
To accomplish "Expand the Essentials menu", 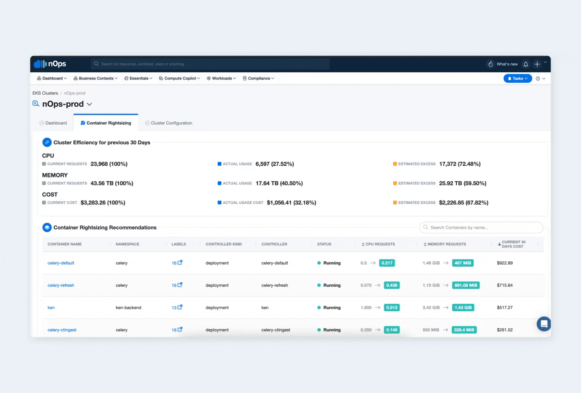I will [x=138, y=79].
